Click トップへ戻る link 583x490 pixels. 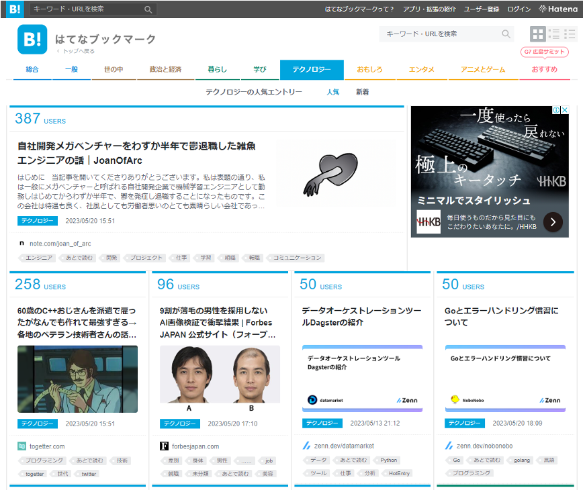pos(76,51)
